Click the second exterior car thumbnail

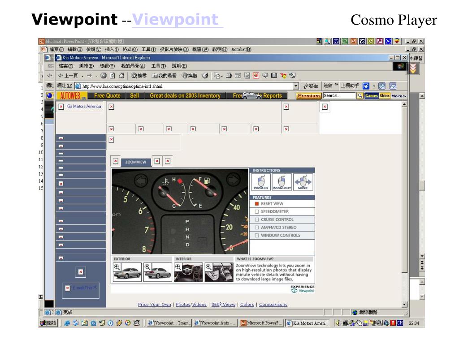point(158,272)
